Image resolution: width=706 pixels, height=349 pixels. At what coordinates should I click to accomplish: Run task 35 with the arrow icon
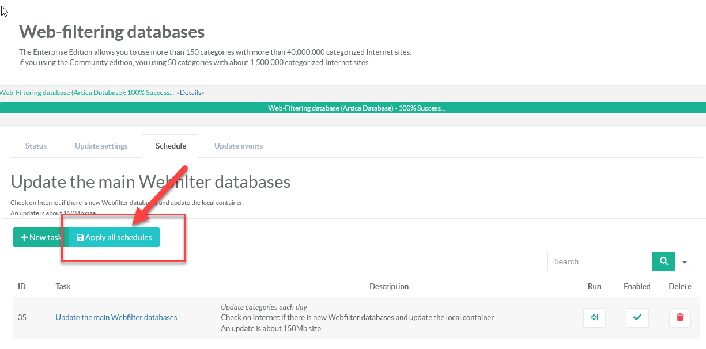pos(594,318)
